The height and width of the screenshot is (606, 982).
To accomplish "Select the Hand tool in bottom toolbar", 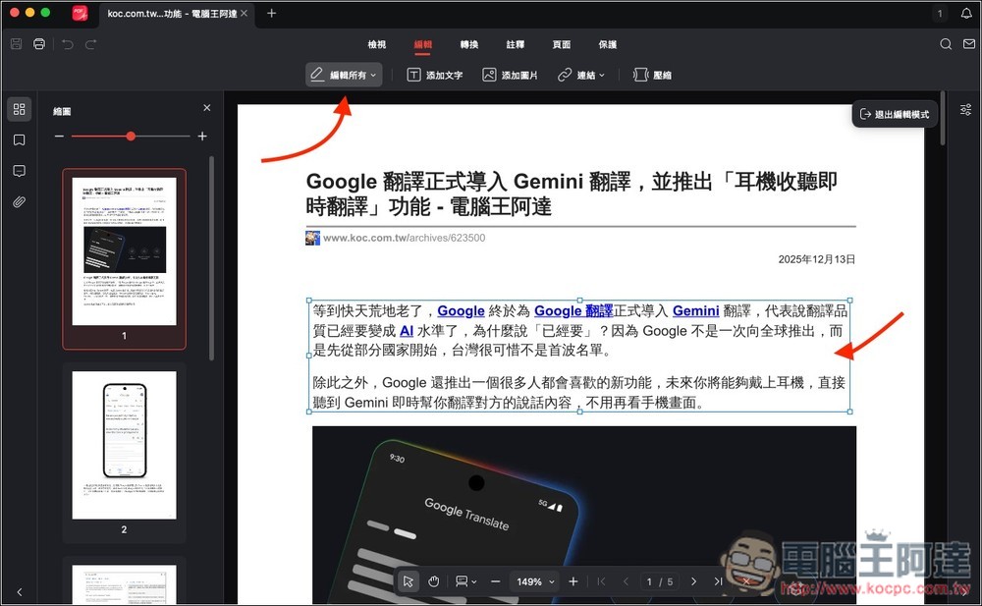I will tap(433, 580).
